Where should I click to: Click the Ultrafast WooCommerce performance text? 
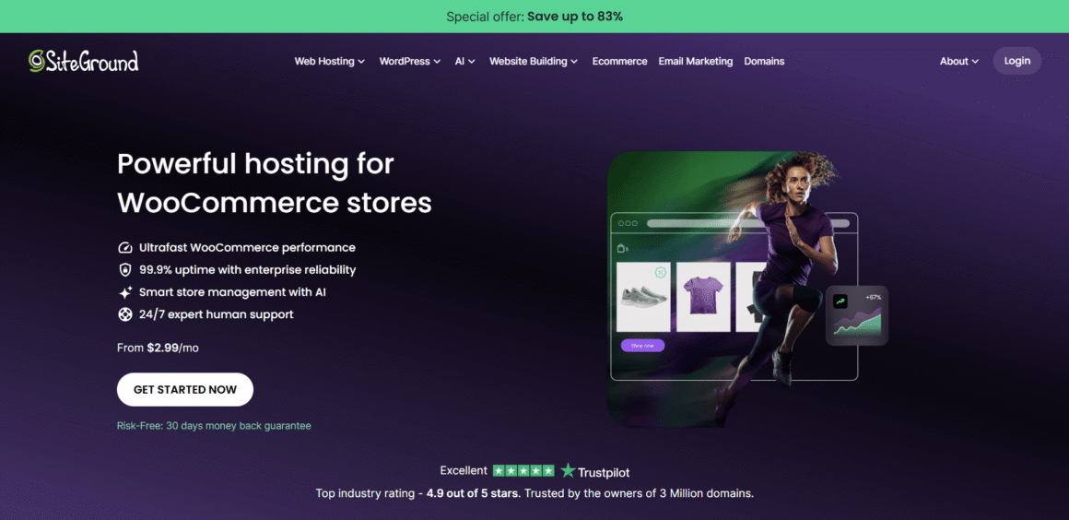click(x=248, y=248)
